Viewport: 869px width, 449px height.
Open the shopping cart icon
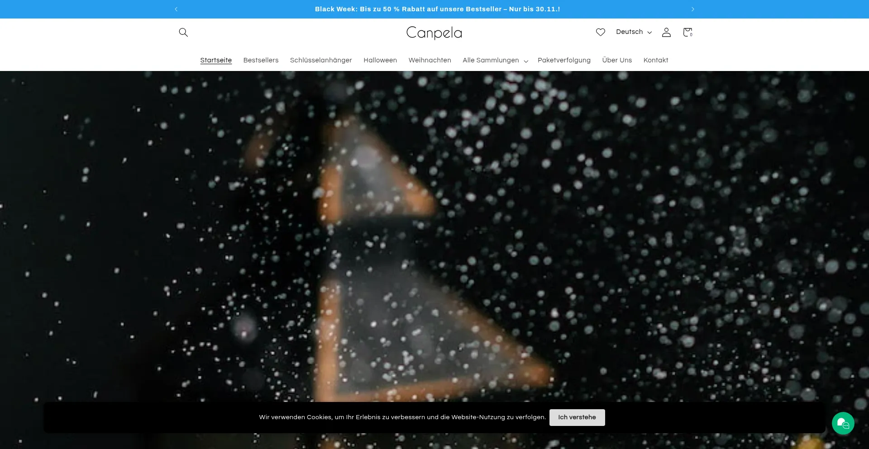click(x=688, y=32)
